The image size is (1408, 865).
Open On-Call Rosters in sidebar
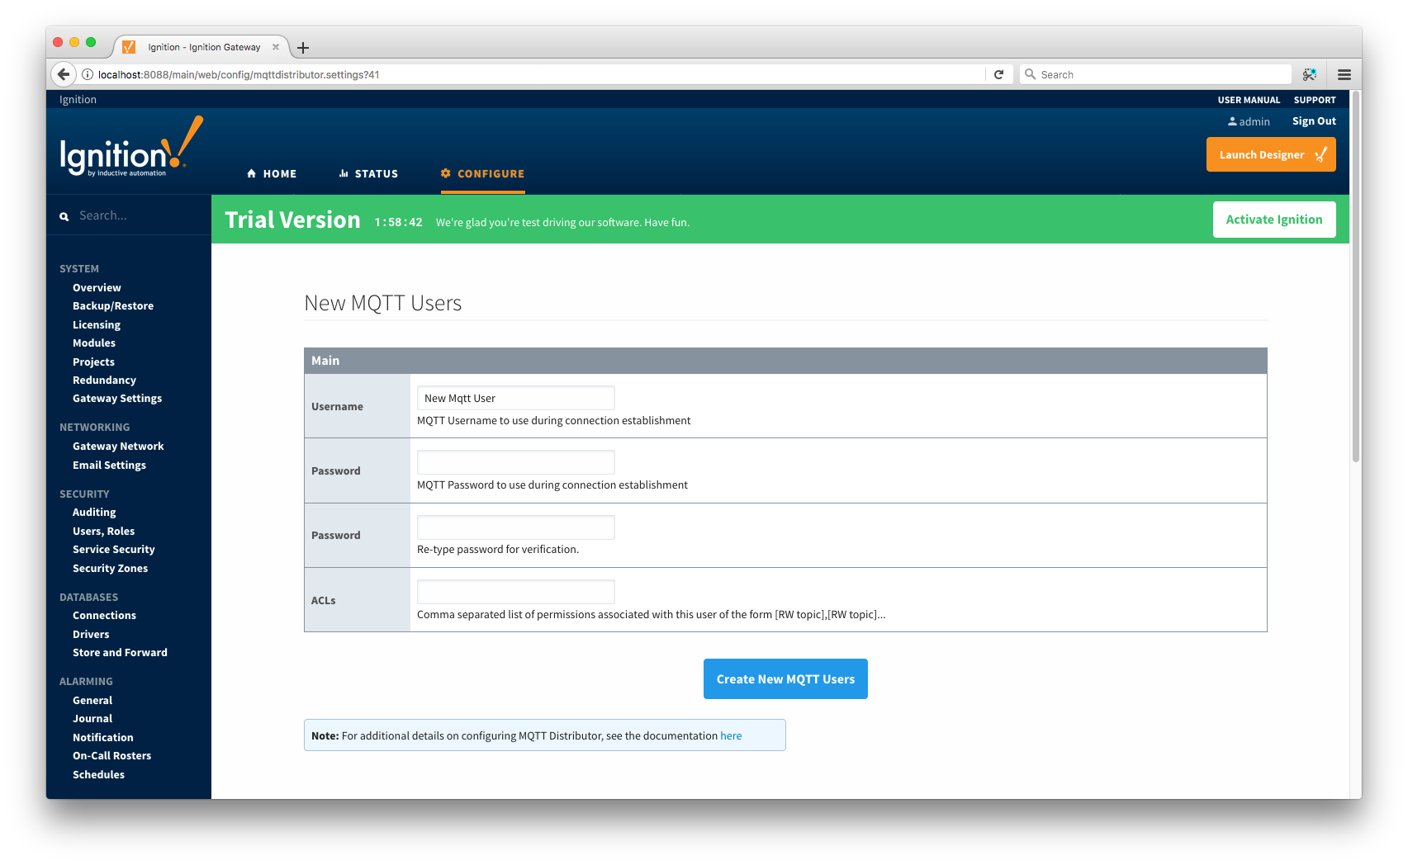click(111, 755)
